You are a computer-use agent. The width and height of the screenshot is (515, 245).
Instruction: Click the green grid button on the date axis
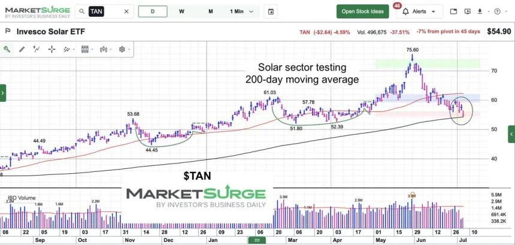tap(257, 240)
